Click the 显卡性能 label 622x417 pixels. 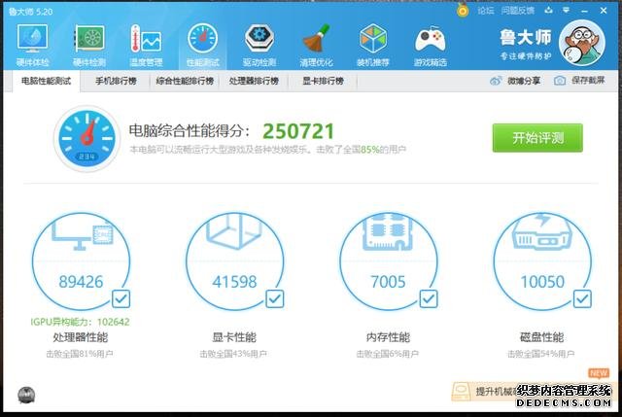(234, 337)
